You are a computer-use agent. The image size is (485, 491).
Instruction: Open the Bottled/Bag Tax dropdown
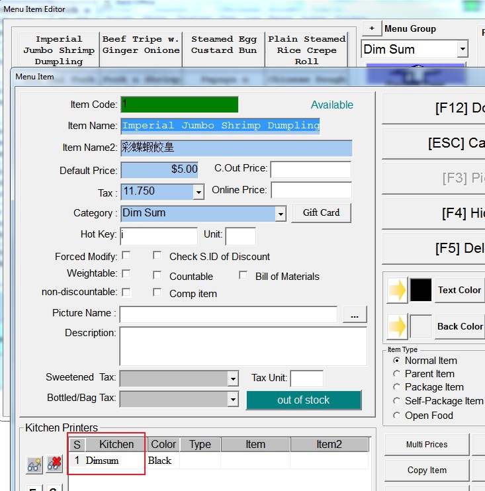[233, 399]
